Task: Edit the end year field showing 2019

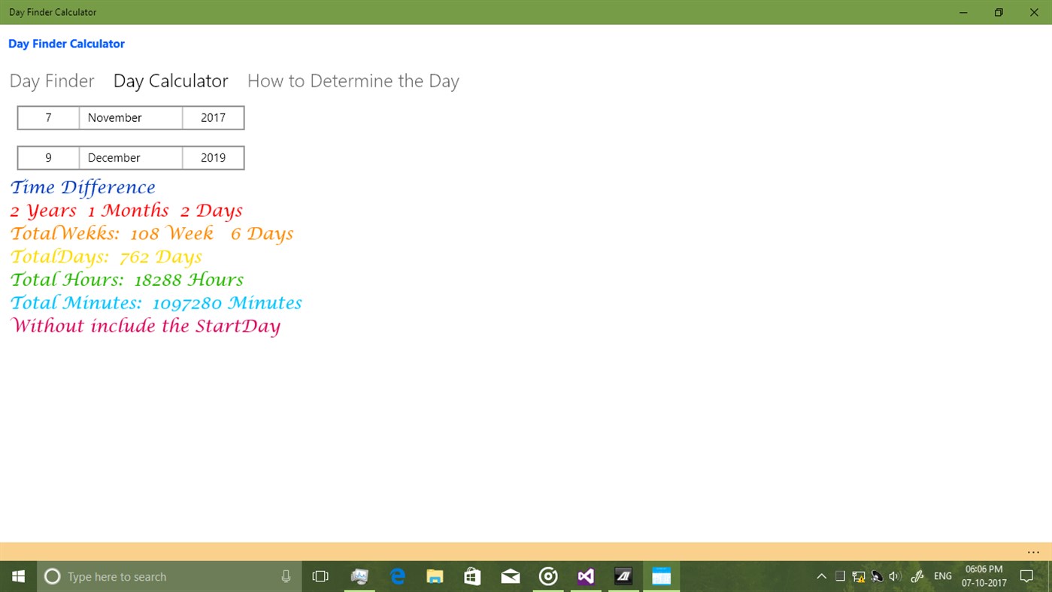Action: click(213, 157)
